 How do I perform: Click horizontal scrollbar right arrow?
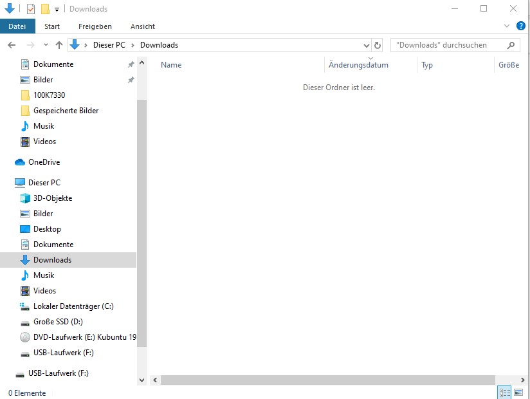click(522, 380)
